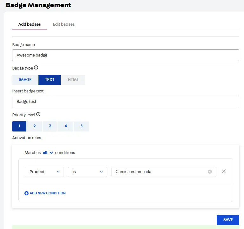Set priority level to 5
The width and height of the screenshot is (244, 229).
(81, 126)
